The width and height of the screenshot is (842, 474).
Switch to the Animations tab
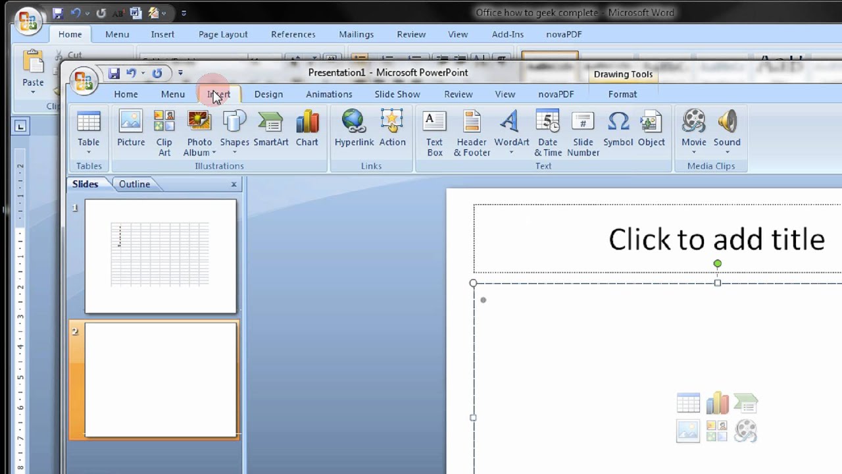[x=329, y=94]
